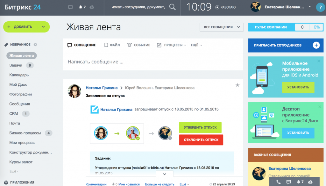Screen dimensions: 326x186
Task: Click the Мне нравится link
Action: pos(129,184)
